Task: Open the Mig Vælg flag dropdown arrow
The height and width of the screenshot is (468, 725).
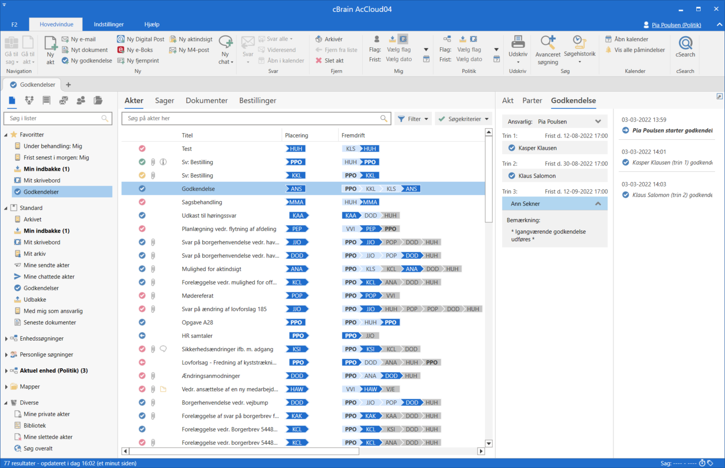Action: click(x=426, y=50)
